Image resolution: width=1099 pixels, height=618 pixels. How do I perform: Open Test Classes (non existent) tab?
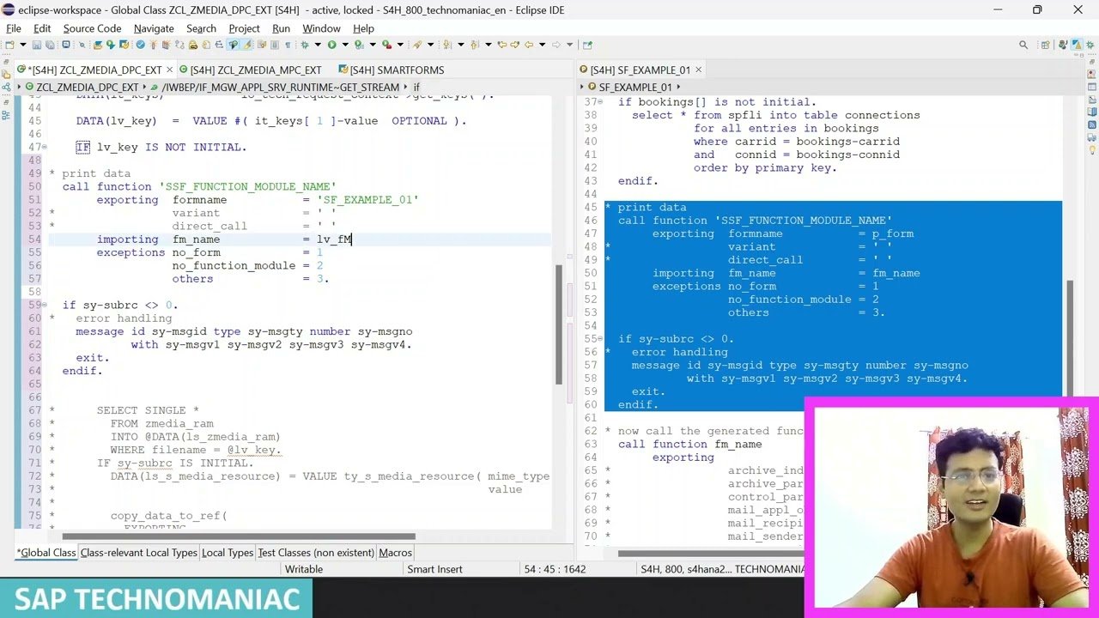coord(317,553)
